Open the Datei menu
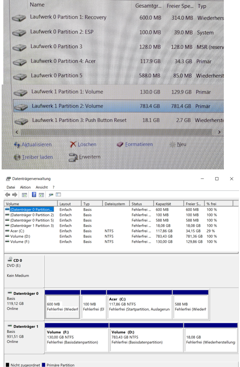 tap(11, 187)
